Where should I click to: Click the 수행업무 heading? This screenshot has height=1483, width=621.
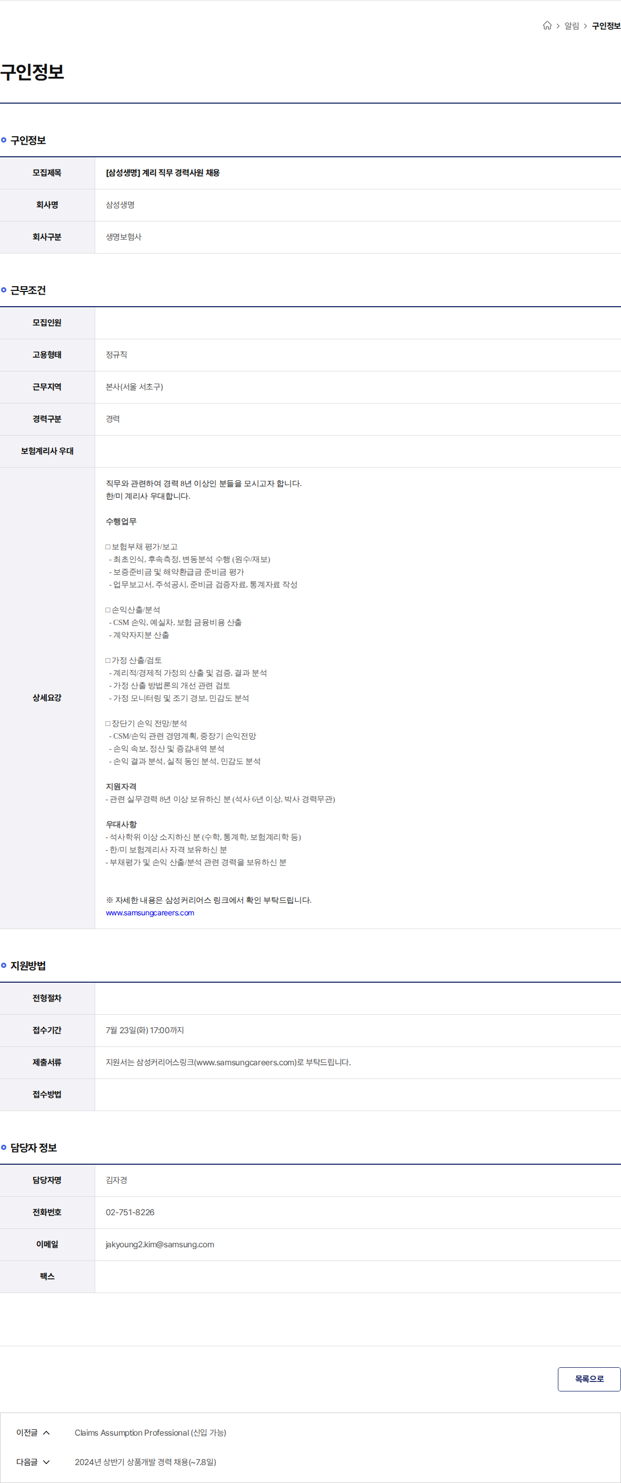(121, 521)
